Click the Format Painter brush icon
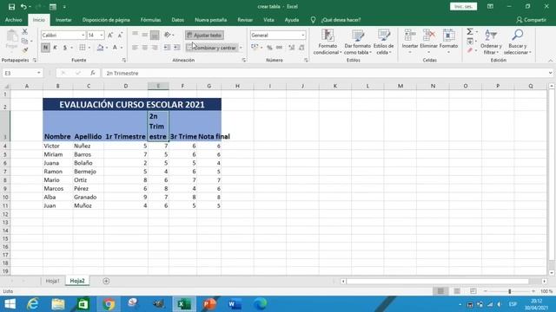556x312 pixels. click(x=25, y=50)
